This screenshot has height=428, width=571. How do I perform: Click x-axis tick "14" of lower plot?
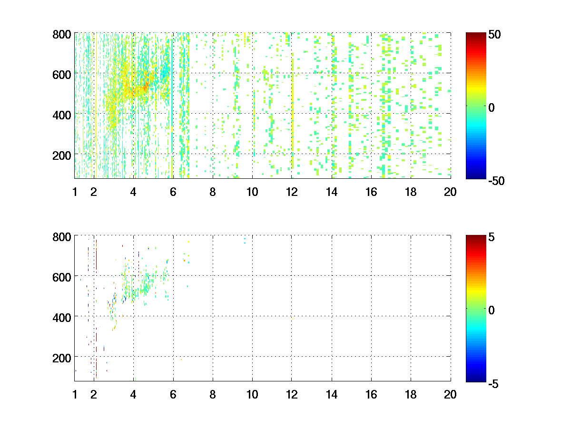331,394
